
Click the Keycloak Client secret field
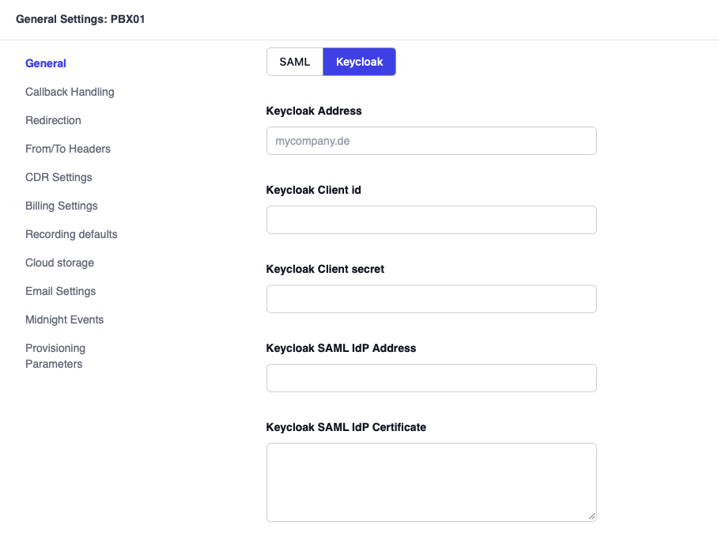tap(431, 298)
